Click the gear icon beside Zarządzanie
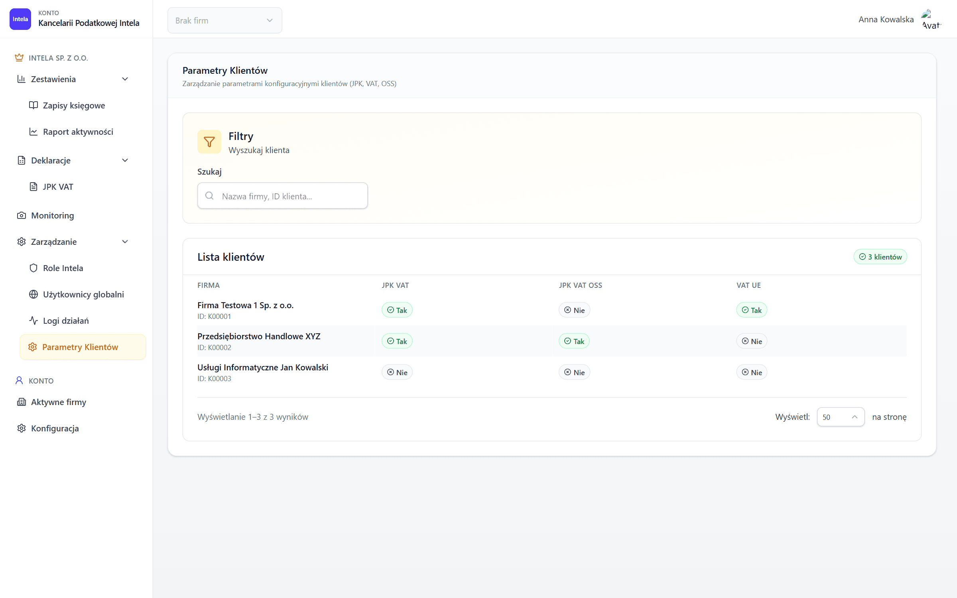The width and height of the screenshot is (957, 598). [x=22, y=242]
